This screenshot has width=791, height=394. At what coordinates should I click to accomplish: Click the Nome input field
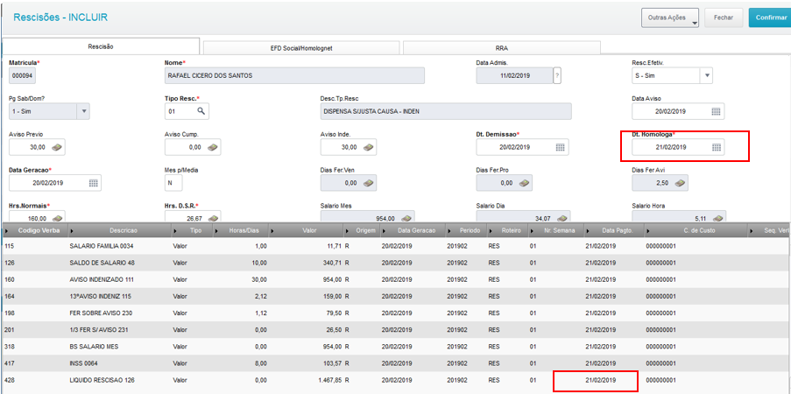(x=294, y=75)
